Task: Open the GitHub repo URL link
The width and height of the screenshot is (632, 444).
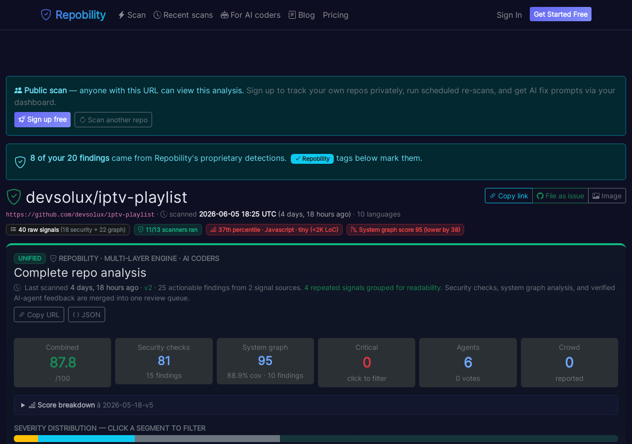Action: coord(80,215)
